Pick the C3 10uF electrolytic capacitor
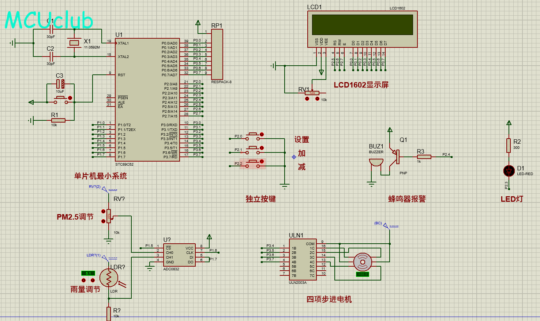 pyautogui.click(x=60, y=84)
